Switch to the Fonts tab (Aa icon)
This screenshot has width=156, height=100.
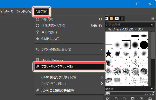pyautogui.click(x=117, y=19)
